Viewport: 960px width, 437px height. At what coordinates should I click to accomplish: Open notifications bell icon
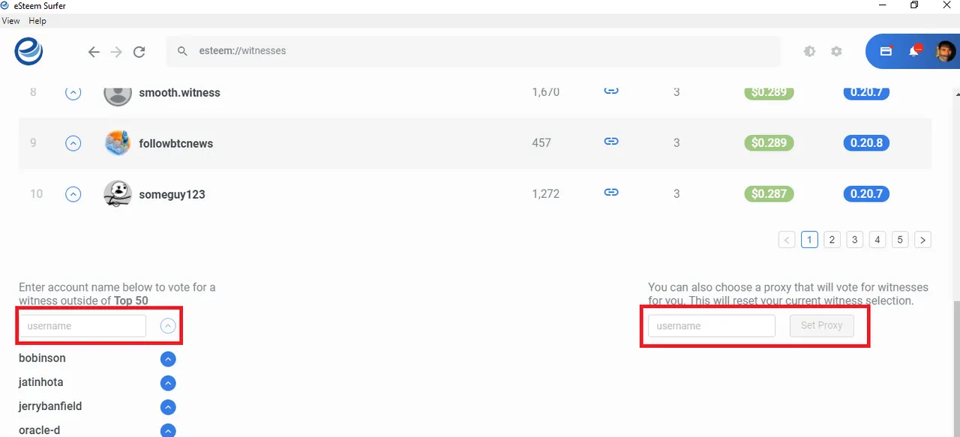[x=914, y=51]
